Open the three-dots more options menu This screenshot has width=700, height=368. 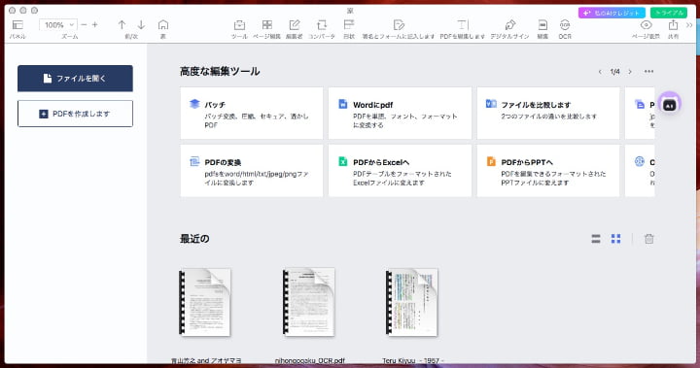(648, 72)
